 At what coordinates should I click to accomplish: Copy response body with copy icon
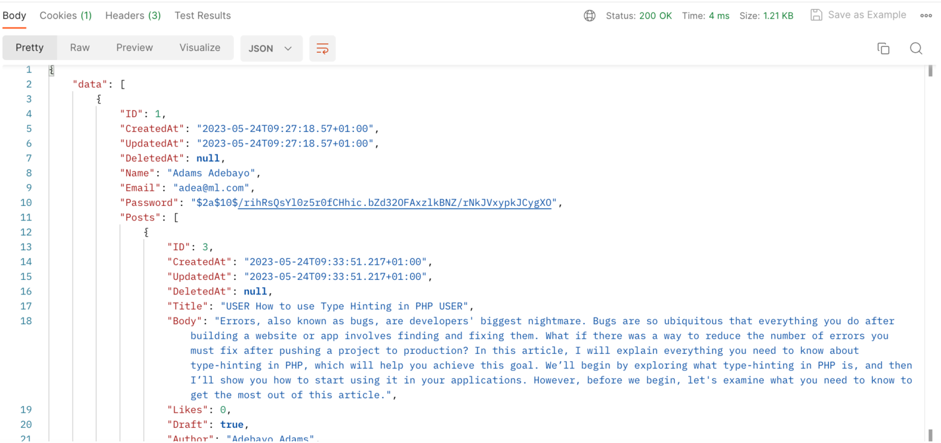coord(883,48)
